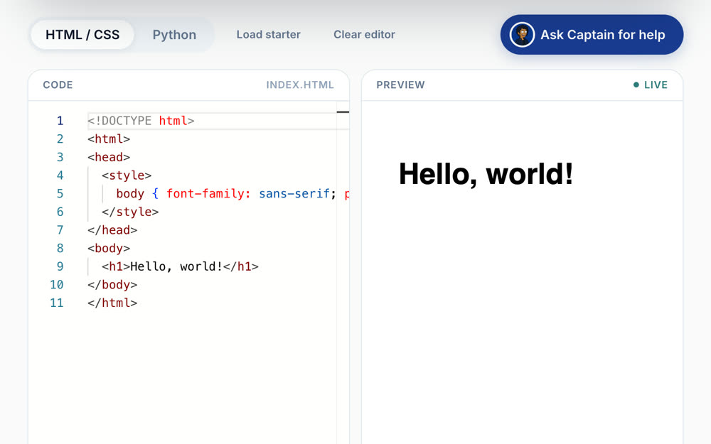
Task: Place cursor in the <!DOCTYPE html> line
Action: point(141,121)
